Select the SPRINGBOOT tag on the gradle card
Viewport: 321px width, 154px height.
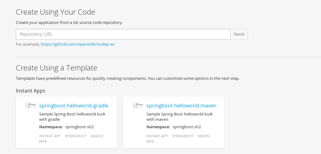click(x=76, y=136)
